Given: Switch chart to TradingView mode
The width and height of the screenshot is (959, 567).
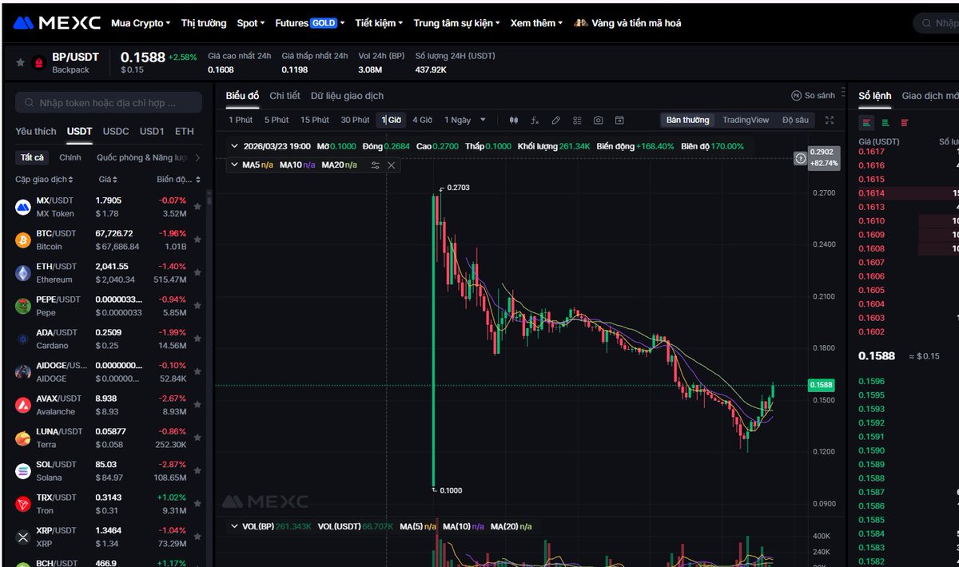Looking at the screenshot, I should tap(746, 120).
